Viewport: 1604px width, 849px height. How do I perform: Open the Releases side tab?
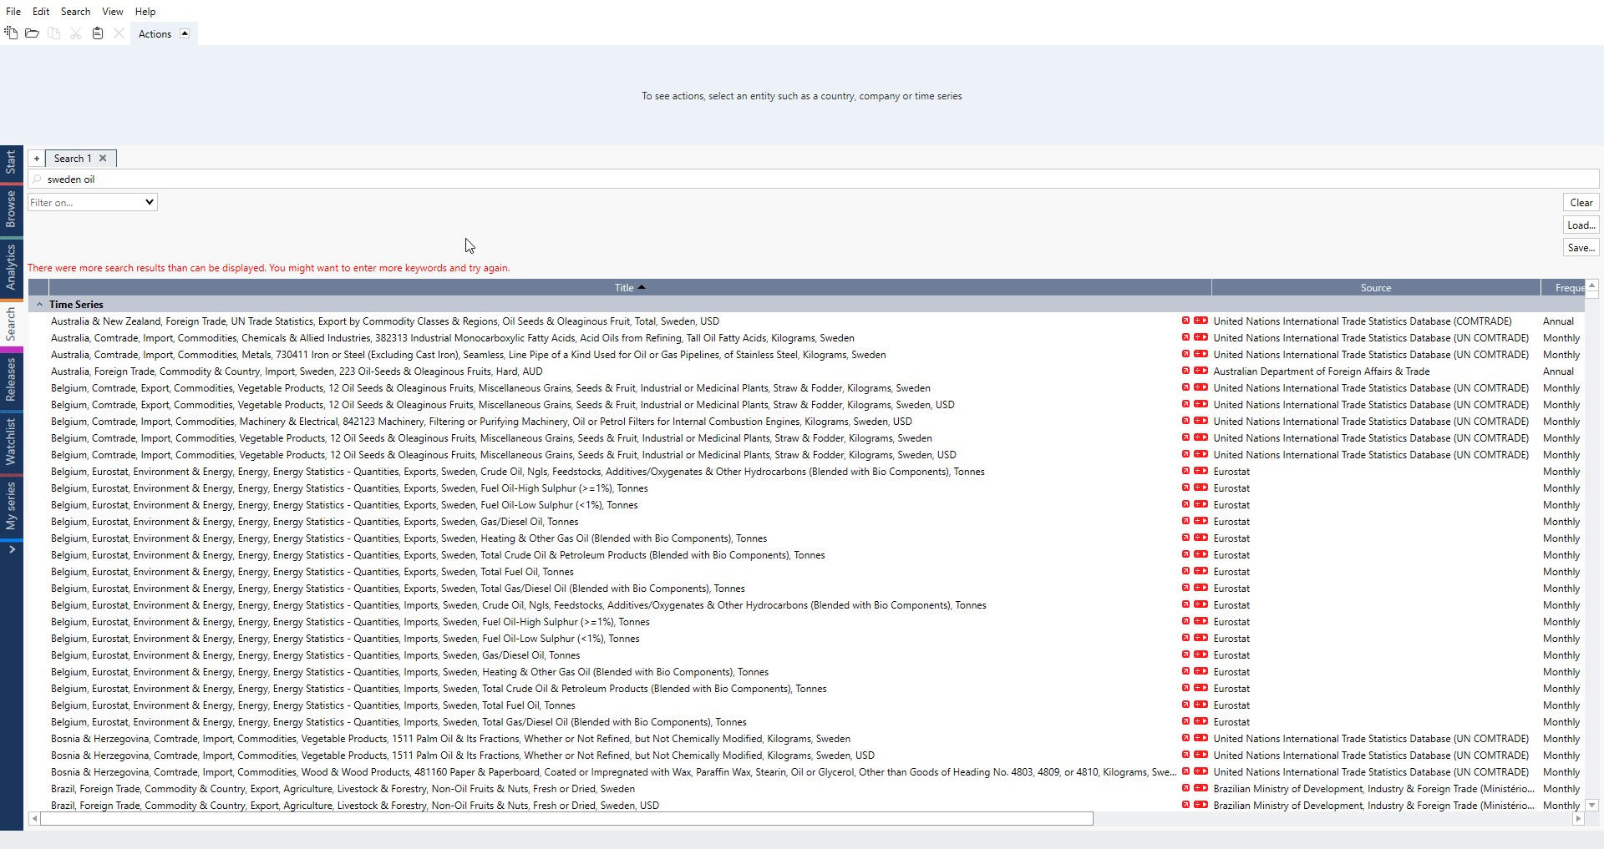tap(11, 380)
